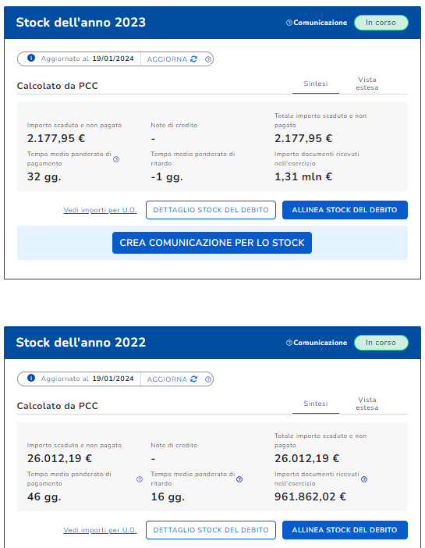Open help icon beside 2022 AGGIORNA refresh
Viewport: 425px width, 548px height.
(207, 379)
